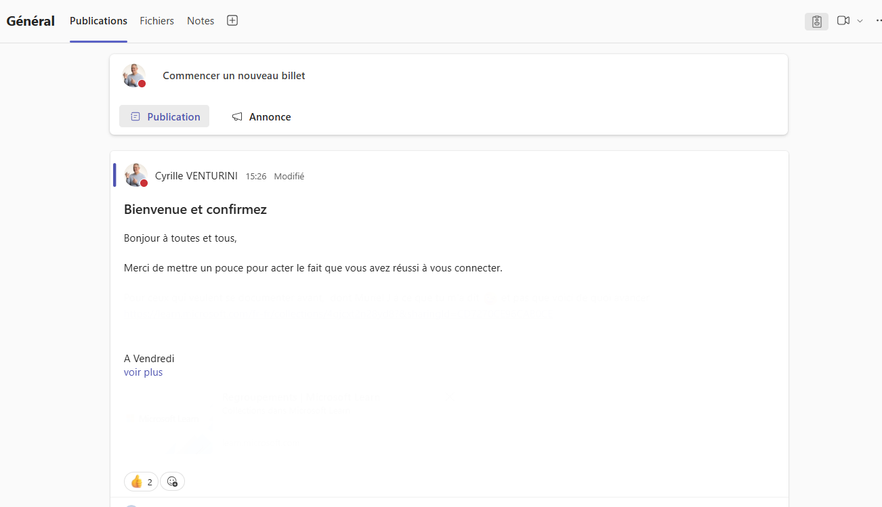Go to the Publications tab

98,21
